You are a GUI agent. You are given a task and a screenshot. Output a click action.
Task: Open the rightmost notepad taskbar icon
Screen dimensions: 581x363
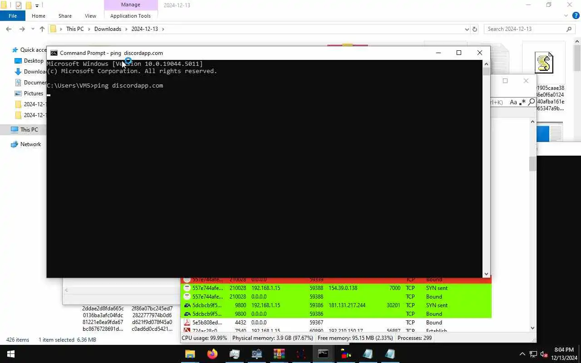pyautogui.click(x=390, y=354)
